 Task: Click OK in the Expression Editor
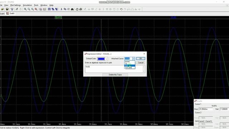point(141,58)
